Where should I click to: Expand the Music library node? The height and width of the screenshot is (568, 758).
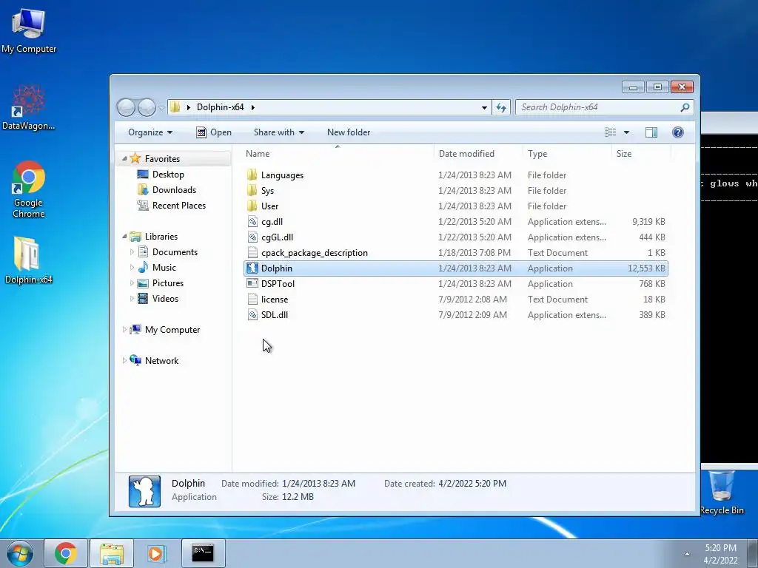(x=132, y=267)
